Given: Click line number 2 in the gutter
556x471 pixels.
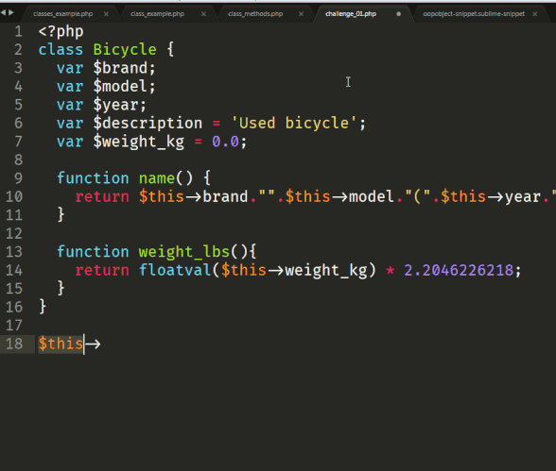Looking at the screenshot, I should 19,50.
